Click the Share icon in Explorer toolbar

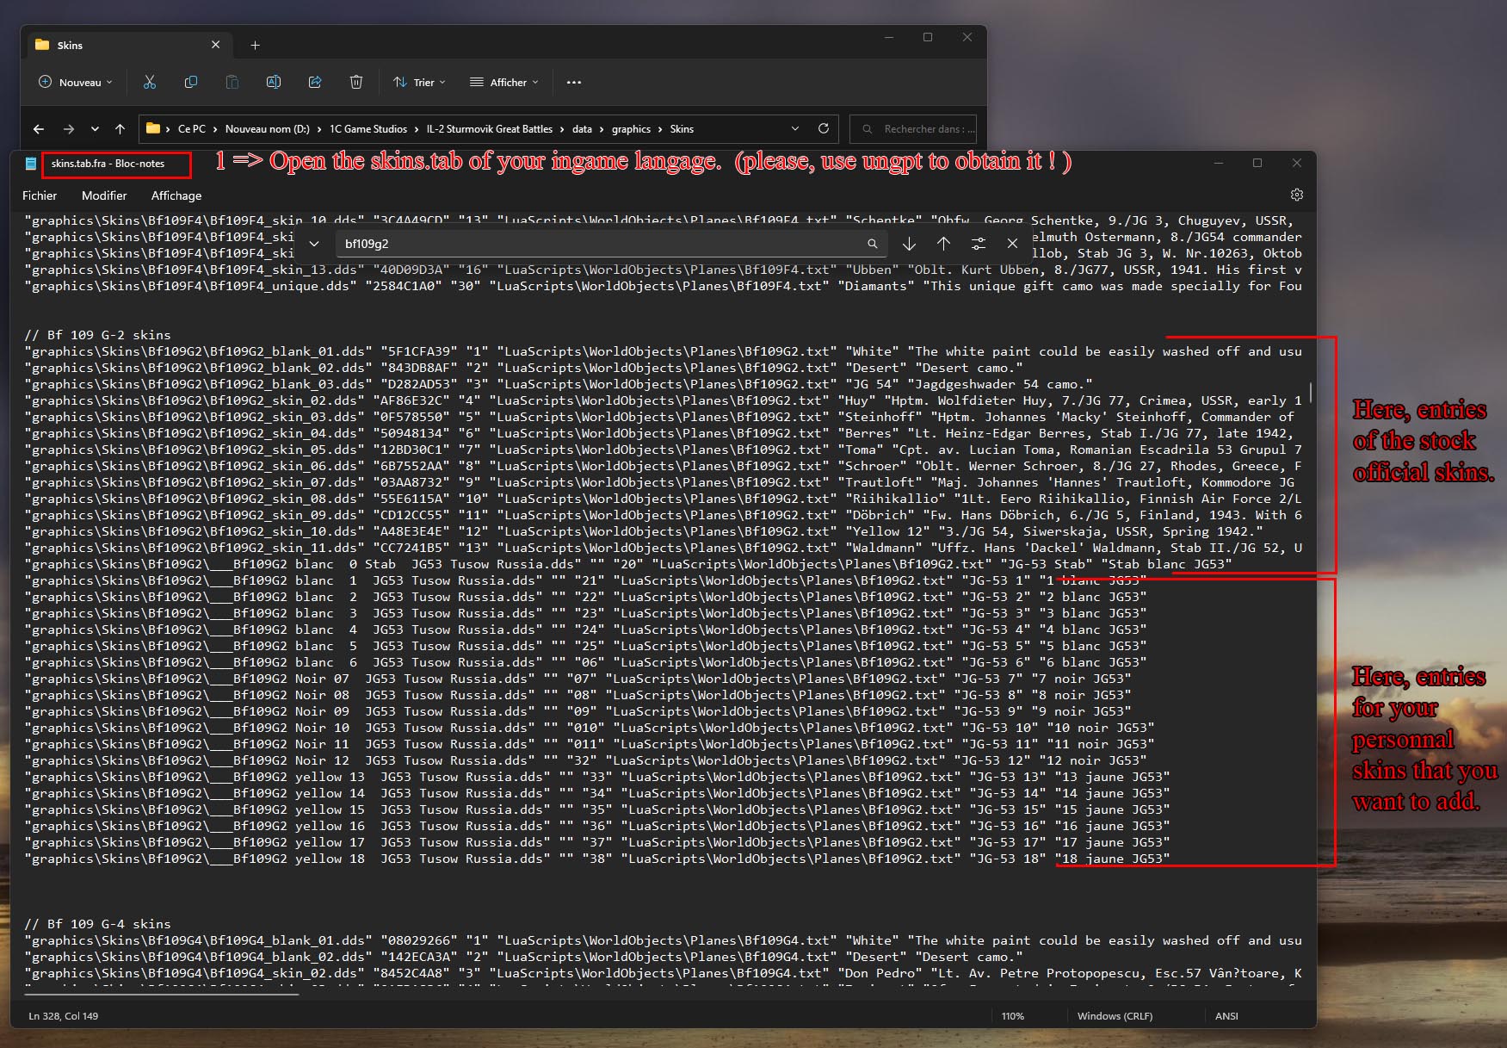315,82
